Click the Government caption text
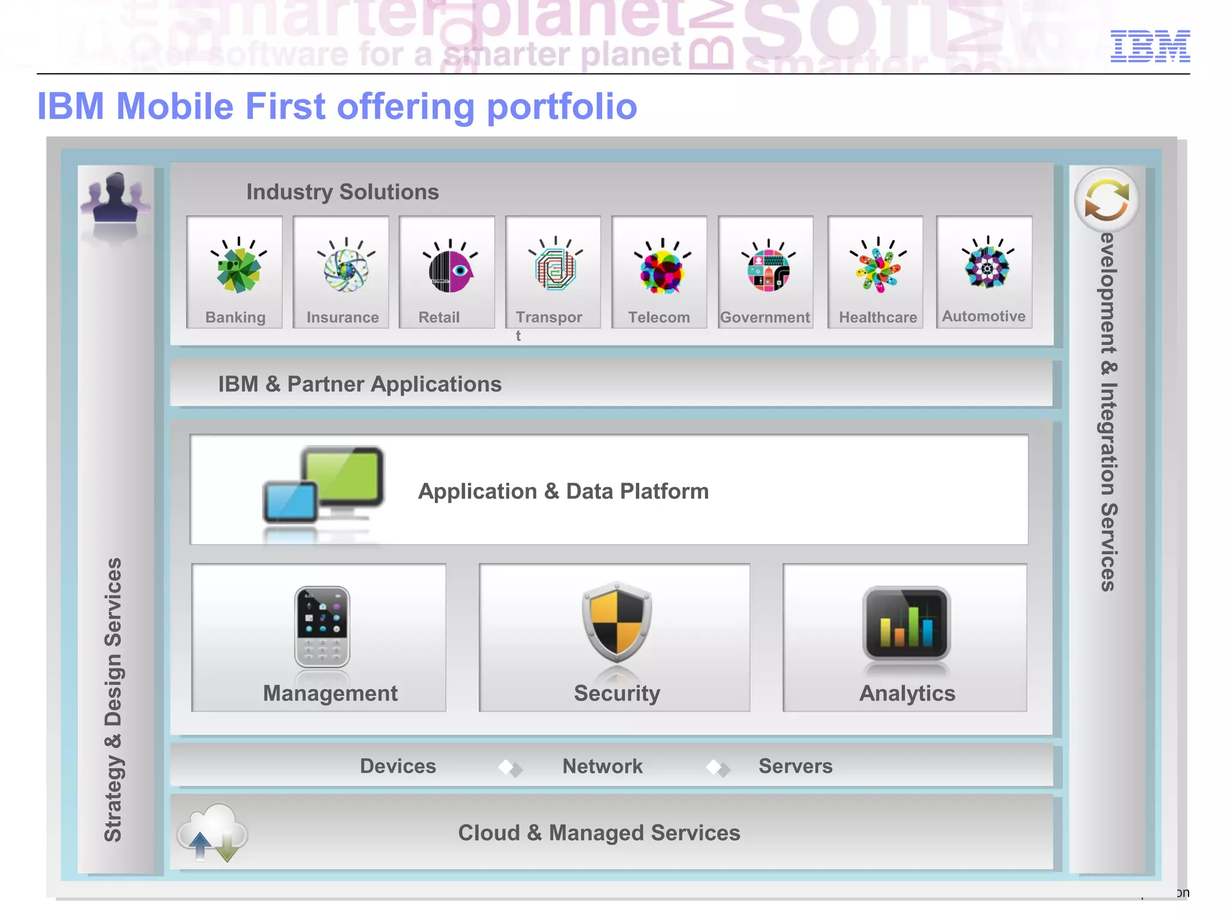The width and height of the screenshot is (1227, 920). (765, 317)
